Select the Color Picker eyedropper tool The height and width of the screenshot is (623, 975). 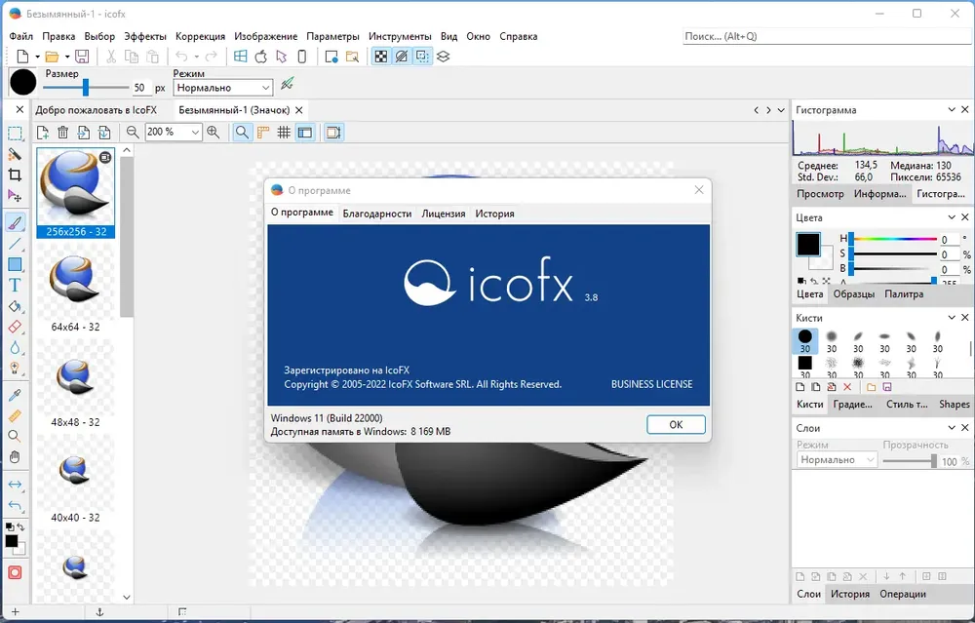15,395
